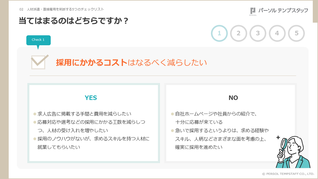Select step circle number 1

[x=219, y=33]
